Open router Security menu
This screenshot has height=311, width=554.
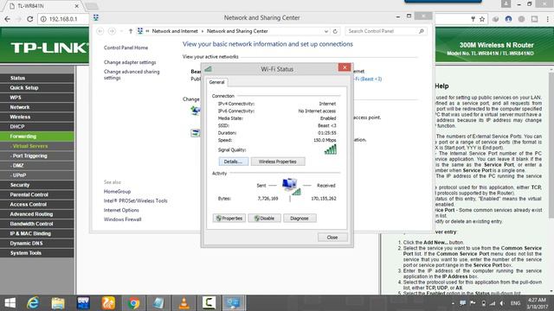pyautogui.click(x=37, y=185)
